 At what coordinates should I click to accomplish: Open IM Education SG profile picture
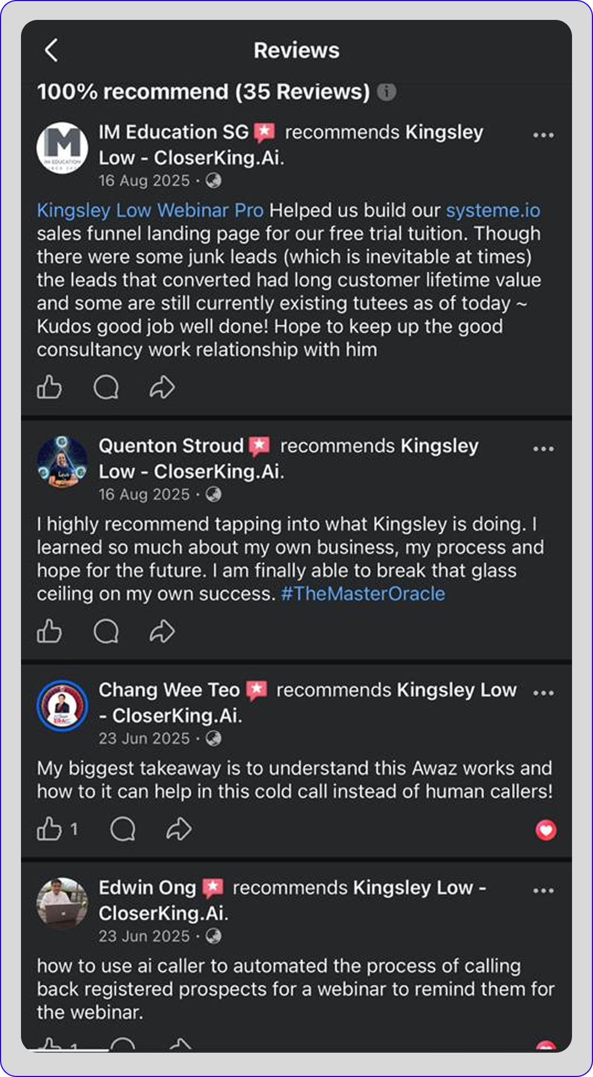pyautogui.click(x=62, y=148)
